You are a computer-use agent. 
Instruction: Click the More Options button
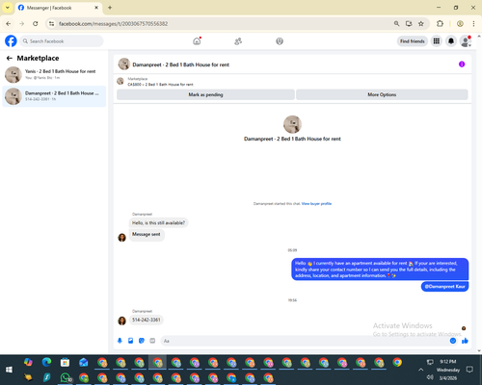click(382, 94)
